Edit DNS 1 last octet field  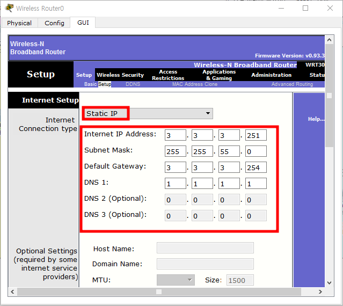(x=256, y=184)
